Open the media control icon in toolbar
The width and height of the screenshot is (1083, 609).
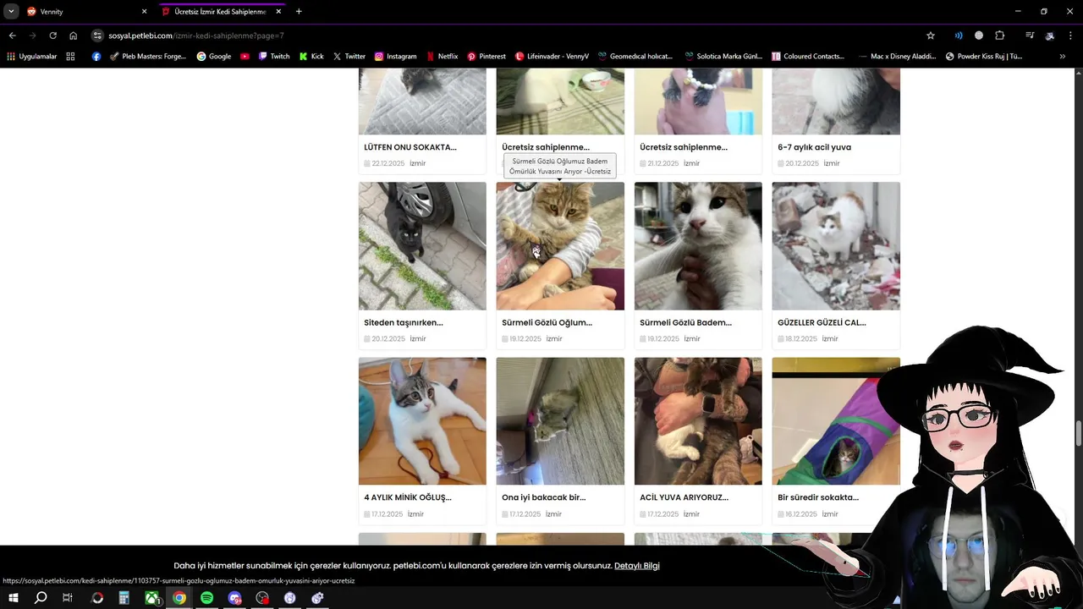pos(1030,36)
